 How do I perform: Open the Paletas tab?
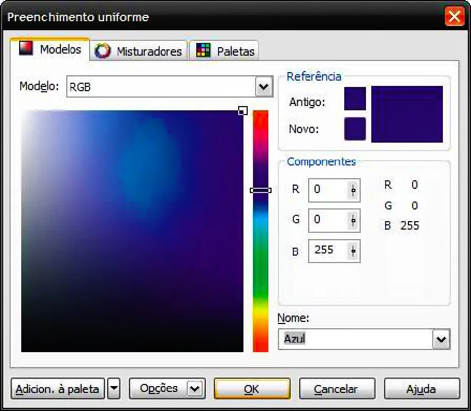[x=235, y=51]
